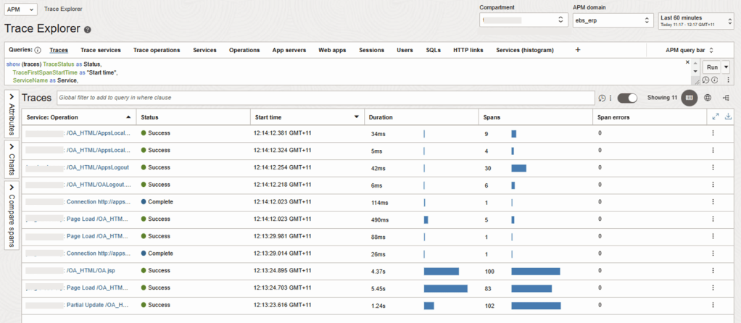Run the current trace query
741x323 pixels.
(711, 67)
